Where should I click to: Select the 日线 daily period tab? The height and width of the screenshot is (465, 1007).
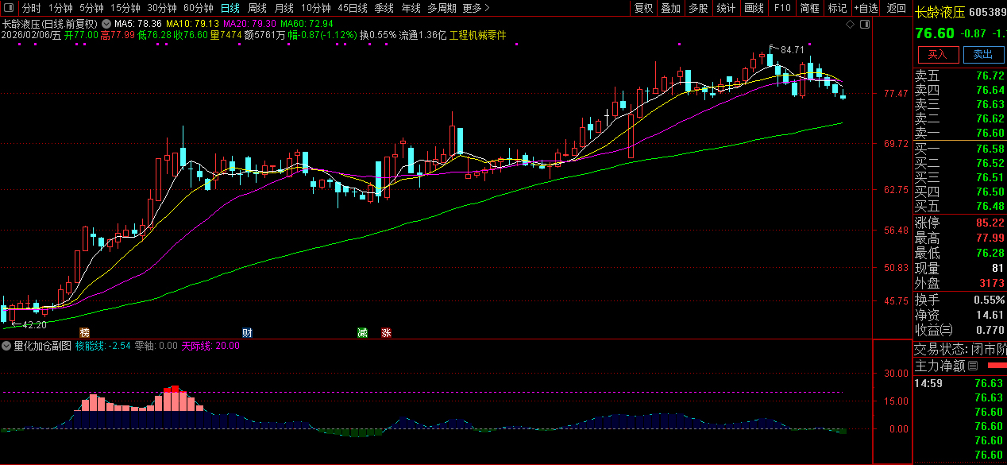230,8
